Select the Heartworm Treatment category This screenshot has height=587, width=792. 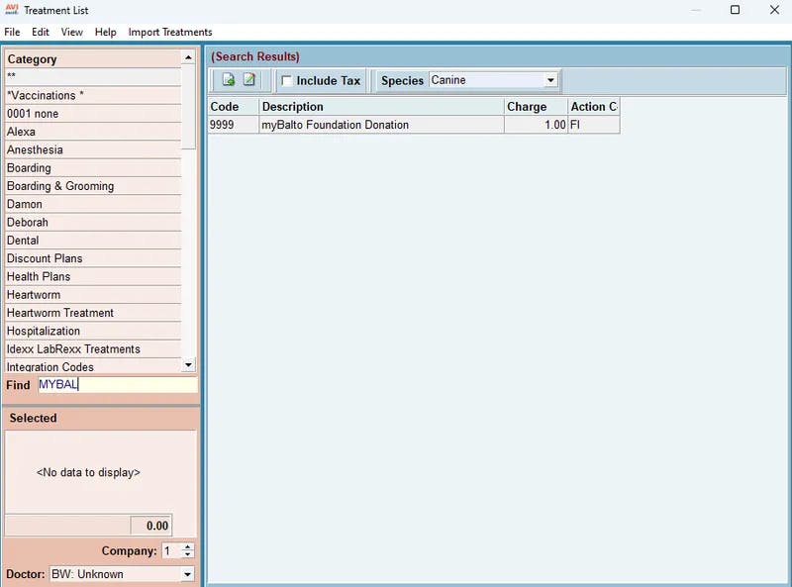(x=93, y=313)
